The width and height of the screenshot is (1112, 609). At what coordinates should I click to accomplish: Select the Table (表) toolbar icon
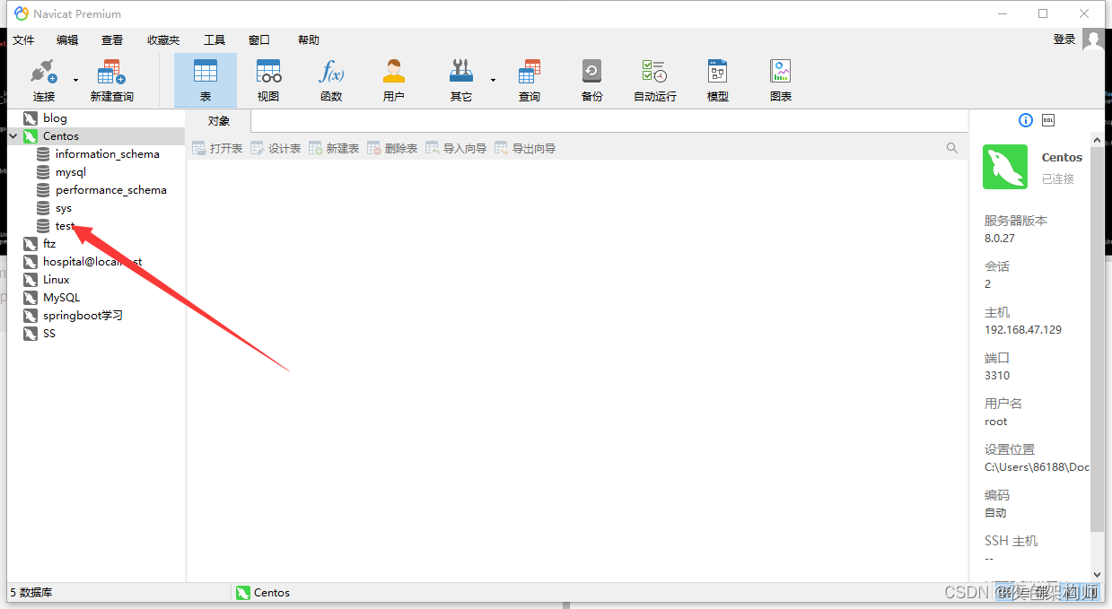click(206, 80)
